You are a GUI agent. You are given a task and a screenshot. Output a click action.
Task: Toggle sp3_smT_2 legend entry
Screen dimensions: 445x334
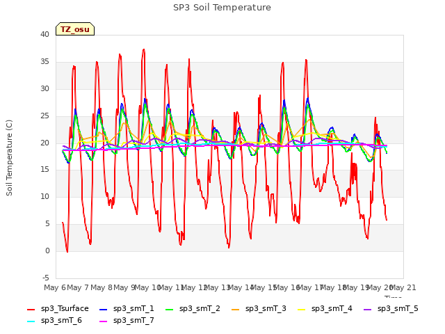click(193, 309)
